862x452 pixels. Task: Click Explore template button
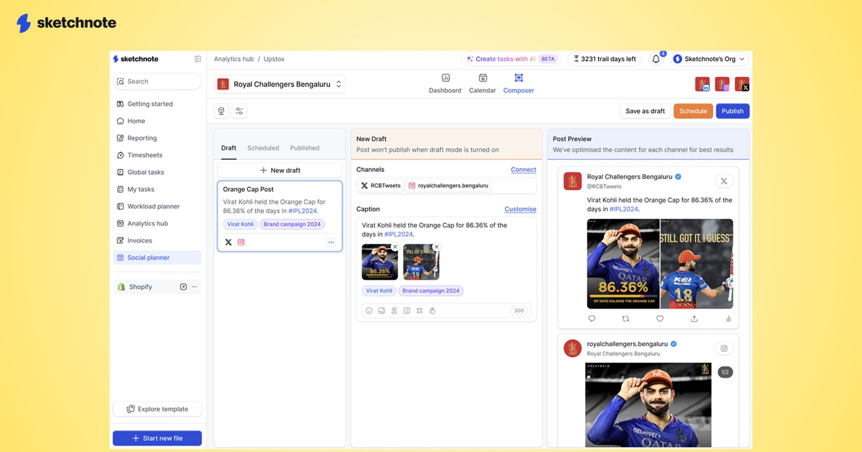(x=157, y=409)
